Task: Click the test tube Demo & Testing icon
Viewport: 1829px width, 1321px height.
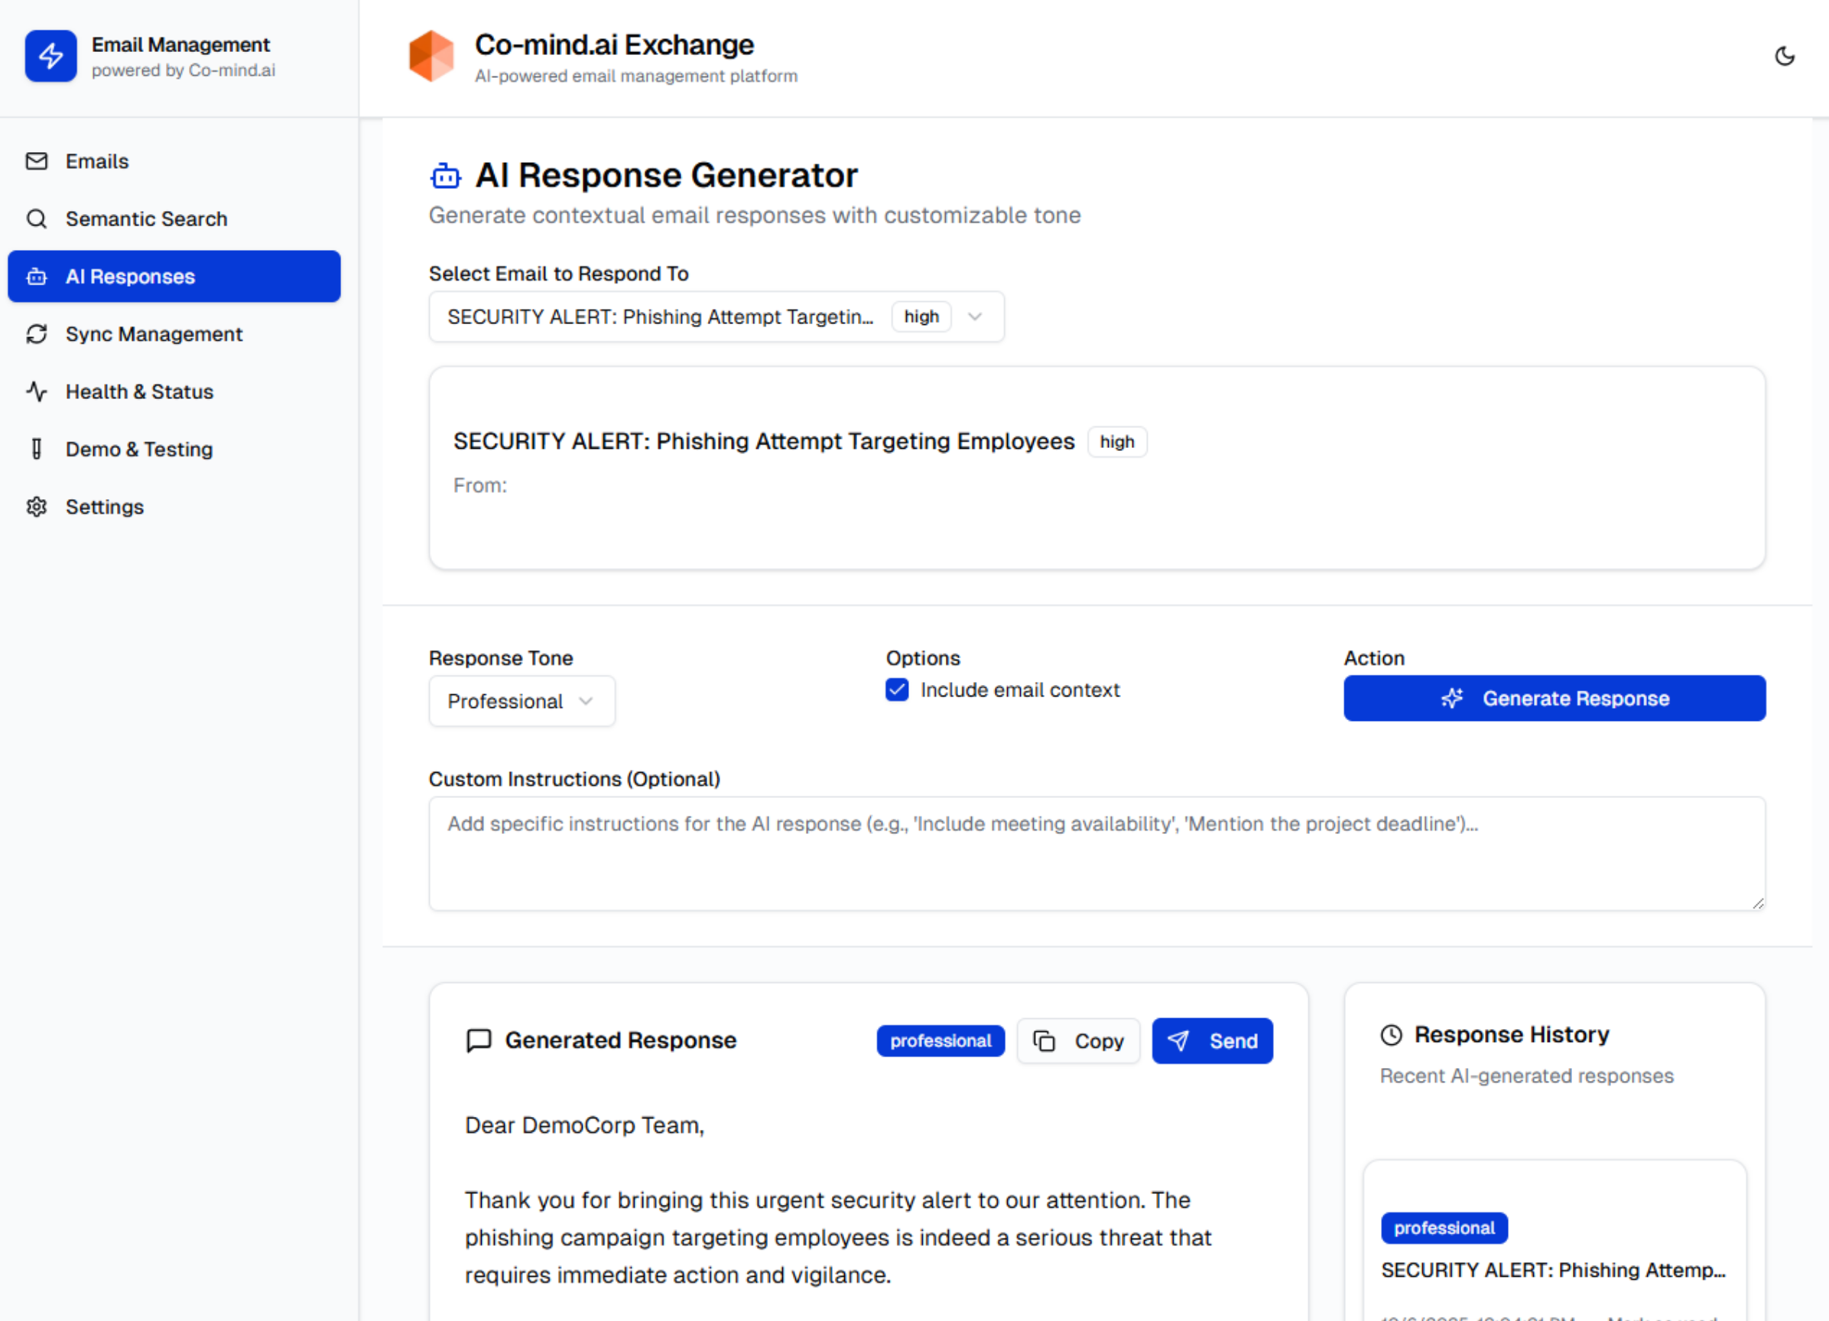Action: 36,450
